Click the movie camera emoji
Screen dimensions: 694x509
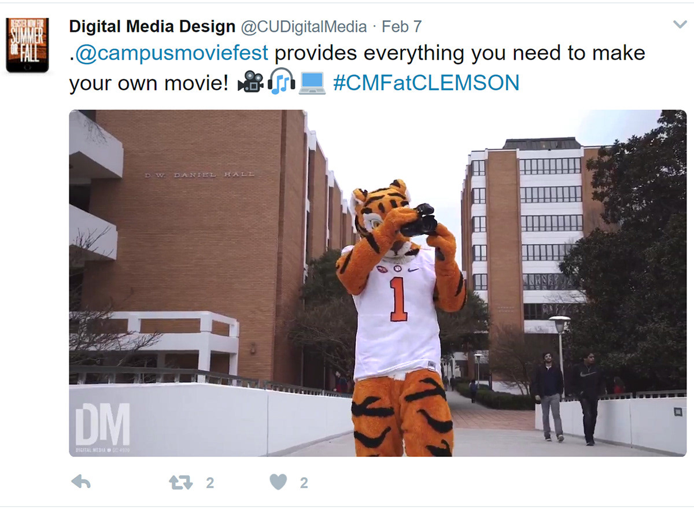251,83
